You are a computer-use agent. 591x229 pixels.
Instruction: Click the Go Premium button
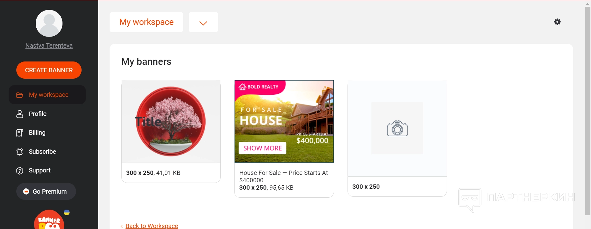(46, 191)
